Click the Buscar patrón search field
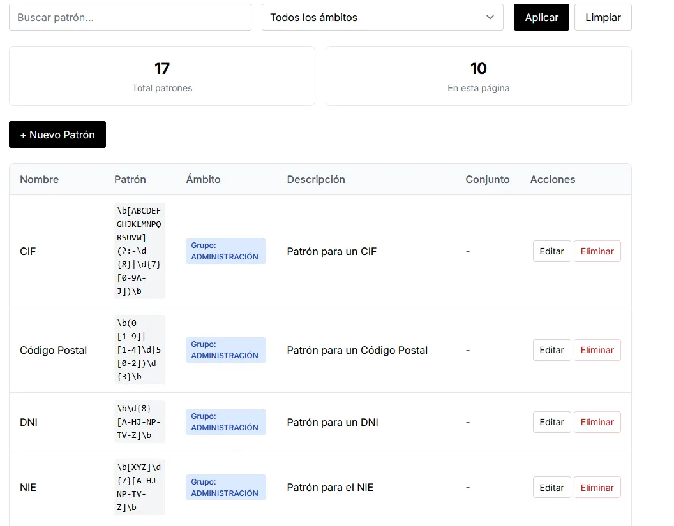Viewport: 674px width, 526px height. 130,18
